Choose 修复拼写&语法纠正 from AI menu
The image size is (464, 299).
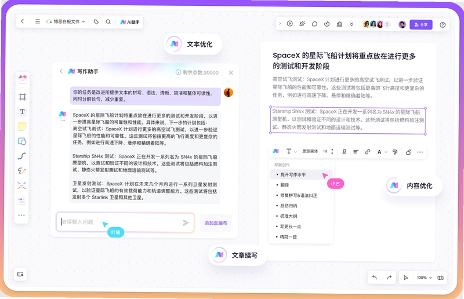click(x=301, y=195)
